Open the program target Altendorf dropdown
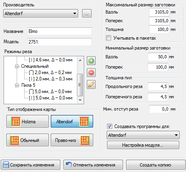The width and height of the screenshot is (186, 172). [143, 135]
